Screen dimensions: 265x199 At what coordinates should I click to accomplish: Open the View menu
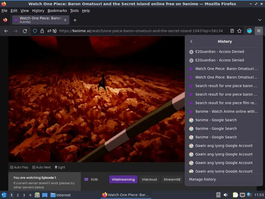pyautogui.click(x=25, y=11)
